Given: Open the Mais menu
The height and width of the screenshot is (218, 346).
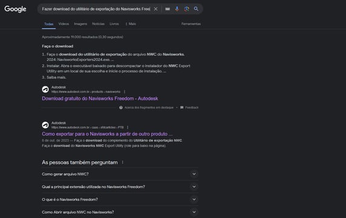Looking at the screenshot, I should (131, 24).
